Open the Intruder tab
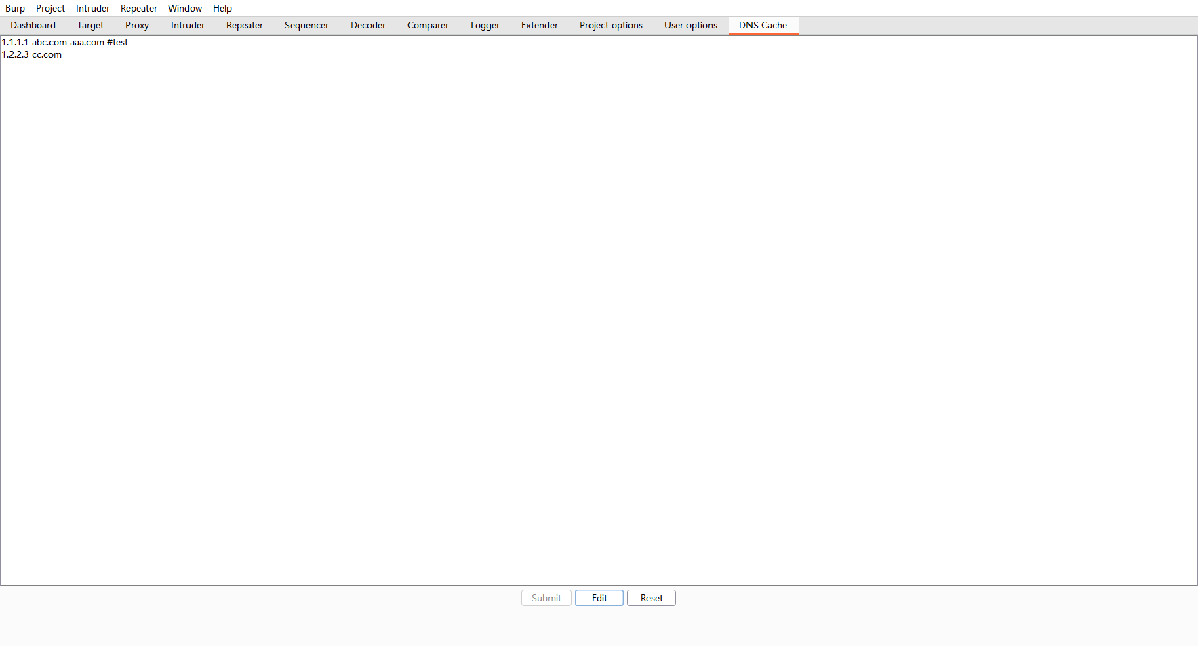This screenshot has width=1198, height=646. pyautogui.click(x=187, y=25)
